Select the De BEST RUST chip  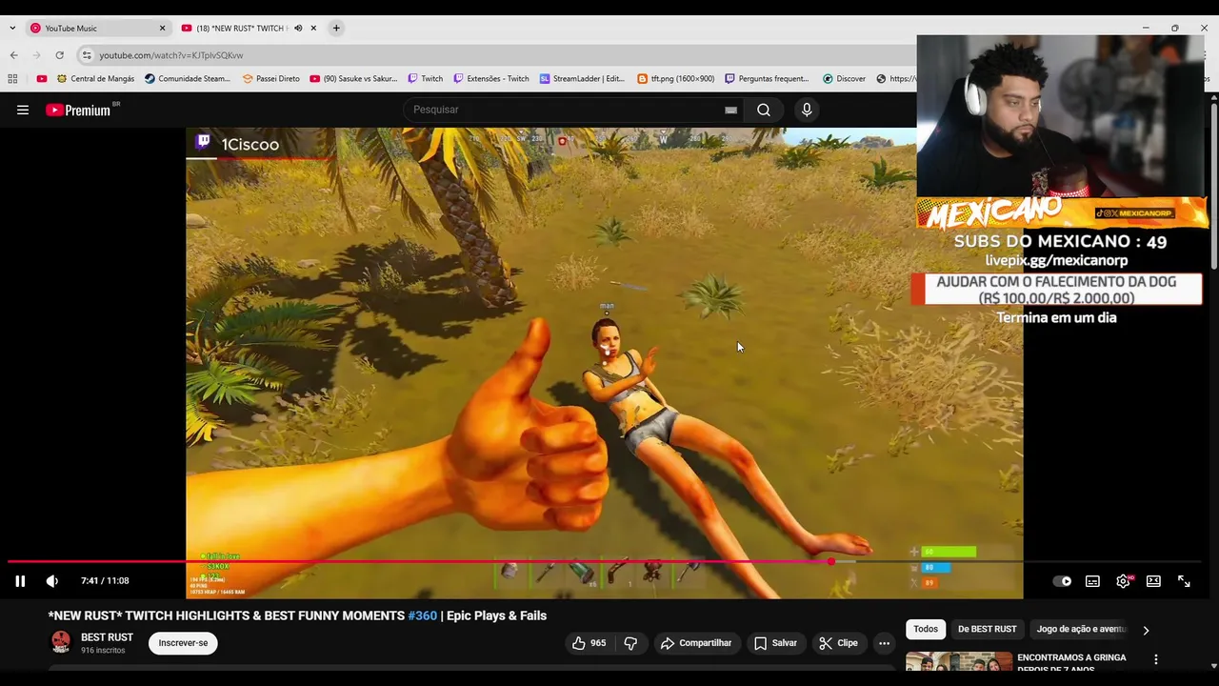point(987,629)
